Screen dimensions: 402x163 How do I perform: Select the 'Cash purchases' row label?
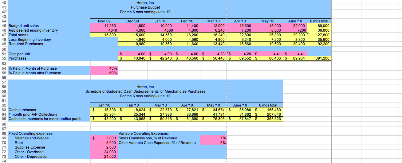point(22,110)
